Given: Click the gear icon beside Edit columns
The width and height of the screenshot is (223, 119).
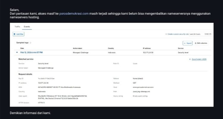Looking at the screenshot, I should click(x=196, y=43).
